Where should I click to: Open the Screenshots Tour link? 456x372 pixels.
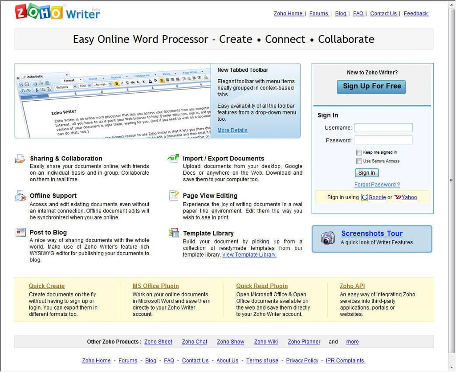[372, 234]
